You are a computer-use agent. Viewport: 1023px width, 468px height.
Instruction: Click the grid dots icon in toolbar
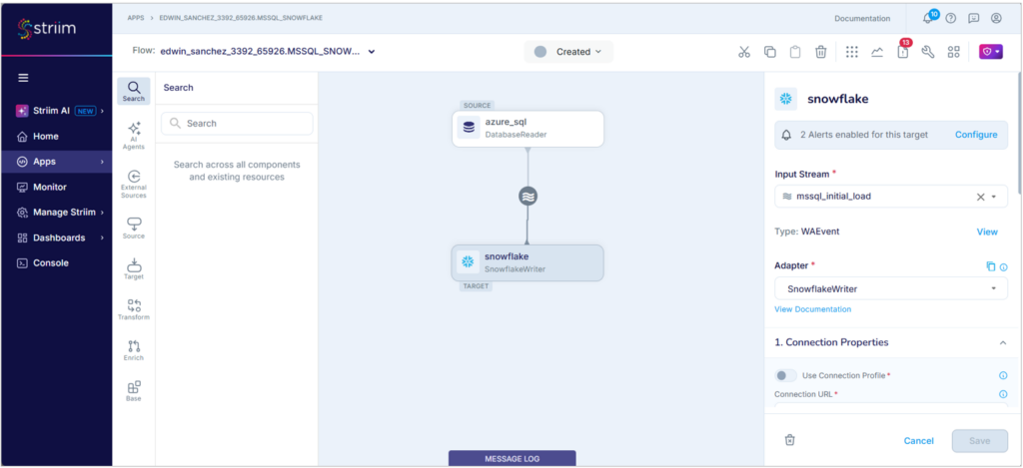click(852, 52)
